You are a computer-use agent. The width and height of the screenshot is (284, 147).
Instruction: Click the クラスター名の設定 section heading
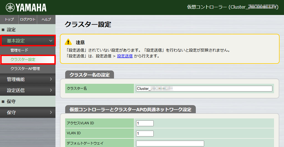[x=89, y=75]
